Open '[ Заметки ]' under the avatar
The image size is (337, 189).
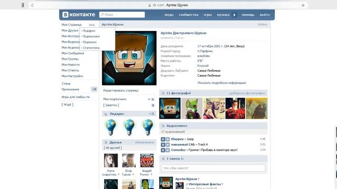[111, 105]
